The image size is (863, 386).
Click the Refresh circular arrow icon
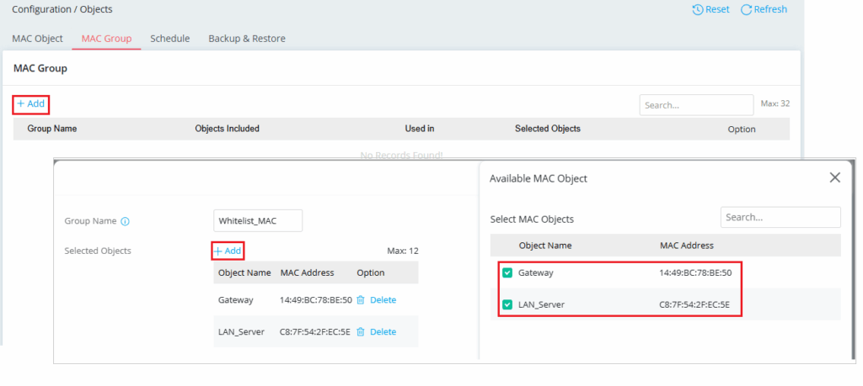pos(746,9)
